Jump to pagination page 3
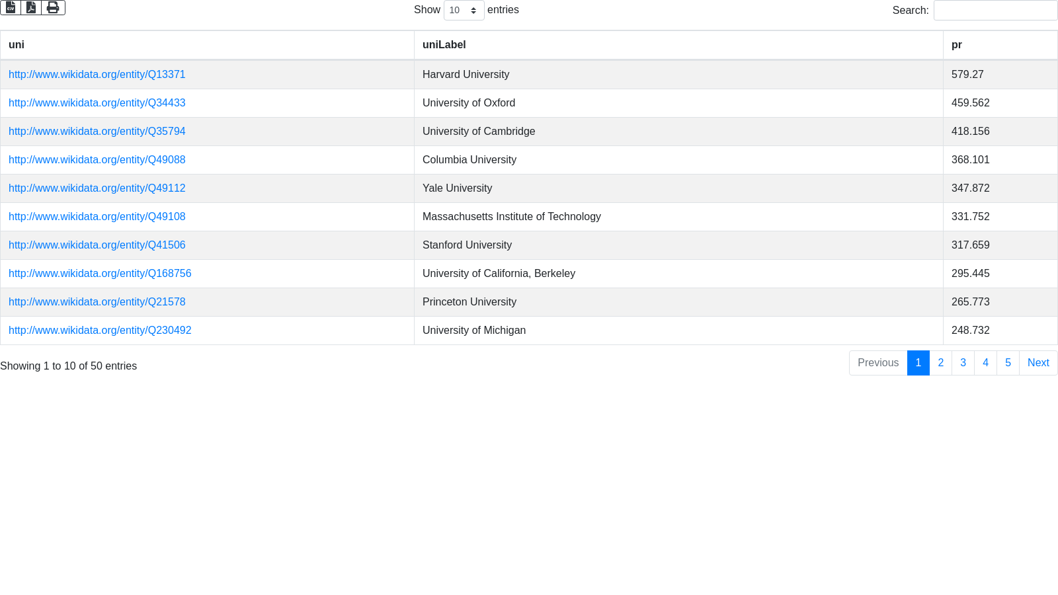 tap(963, 363)
